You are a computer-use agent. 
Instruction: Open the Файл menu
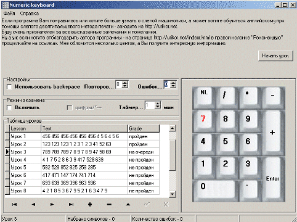click(9, 14)
